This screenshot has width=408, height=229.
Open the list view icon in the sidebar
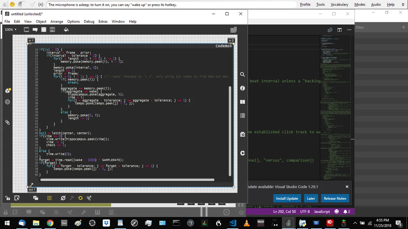[x=243, y=116]
